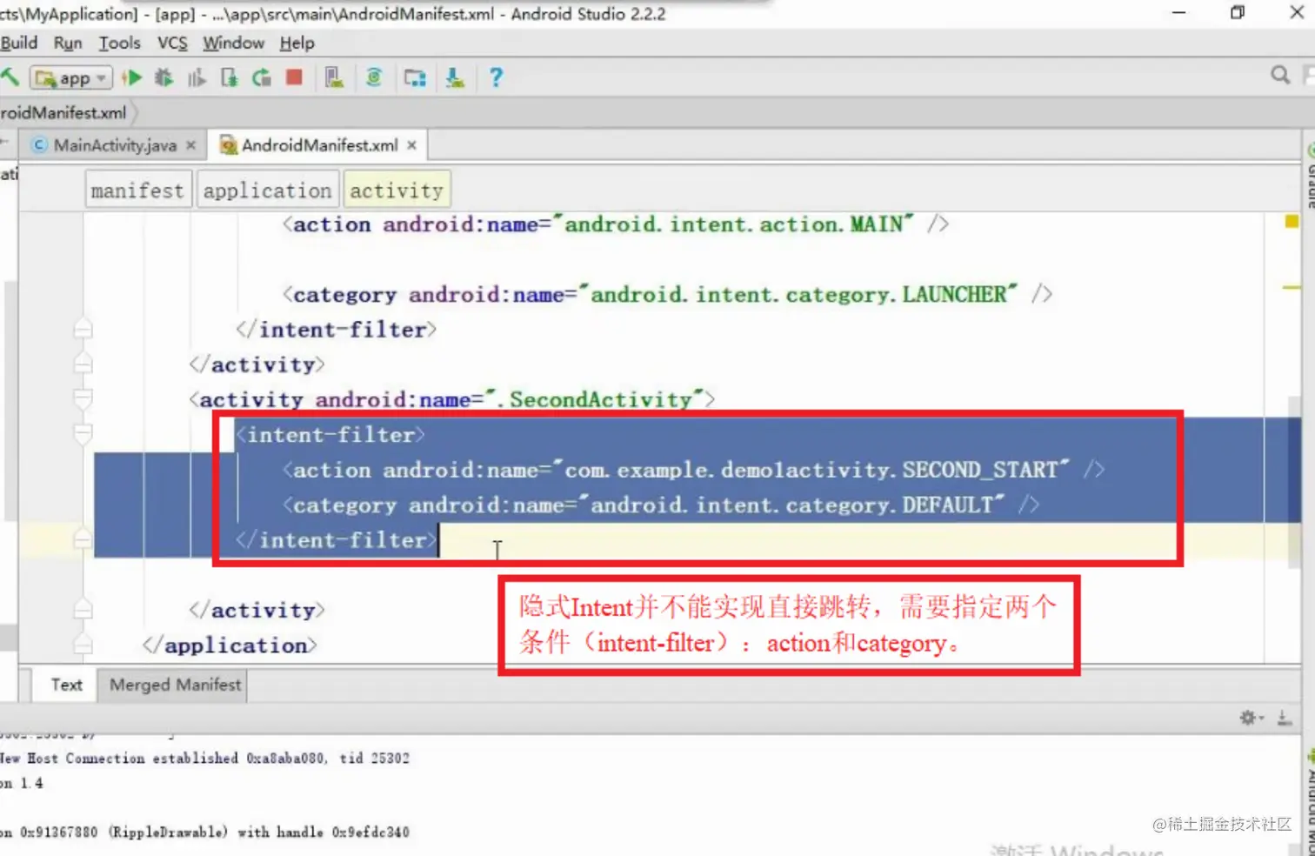Click the .SecondActivity name value
Screen dimensions: 1315x856
coord(594,399)
